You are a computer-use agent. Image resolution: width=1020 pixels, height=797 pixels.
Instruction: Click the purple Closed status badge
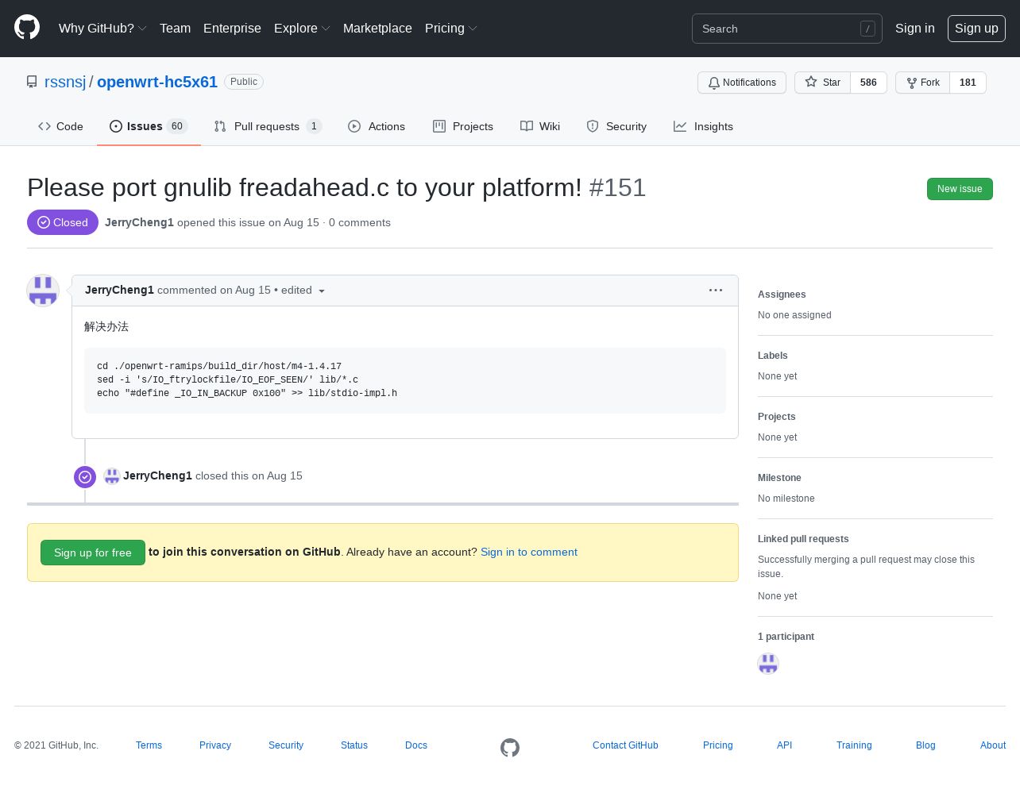coord(63,222)
